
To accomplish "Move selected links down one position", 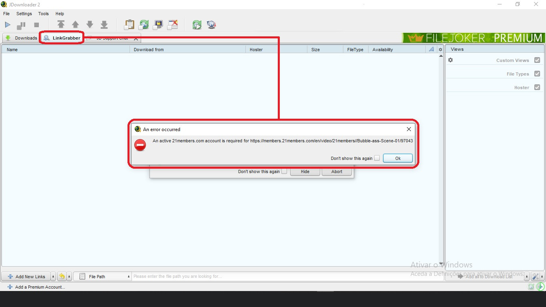I will [x=90, y=25].
